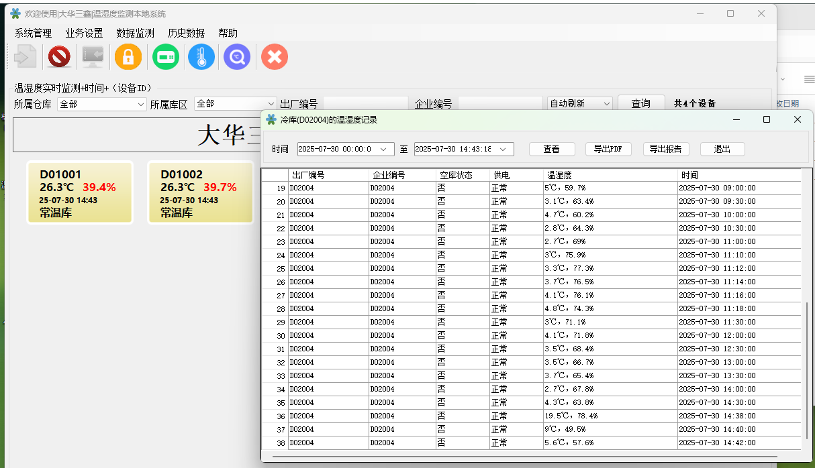Screen dimensions: 815x468
Task: Open the end time date picker dropdown
Action: 503,149
